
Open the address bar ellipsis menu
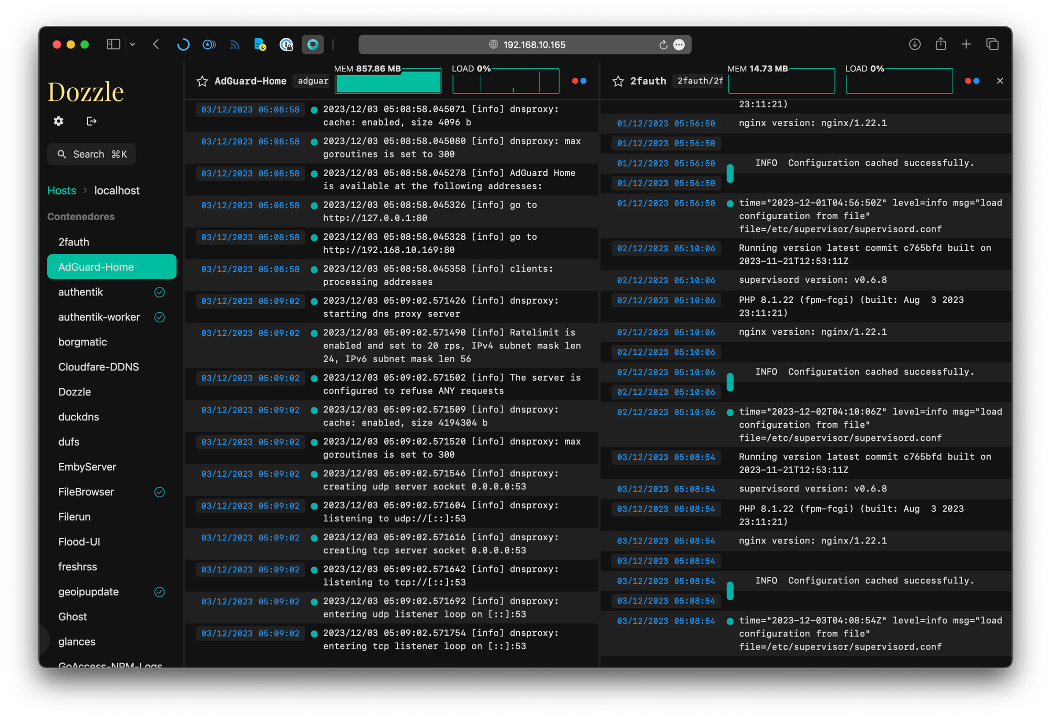tap(679, 45)
